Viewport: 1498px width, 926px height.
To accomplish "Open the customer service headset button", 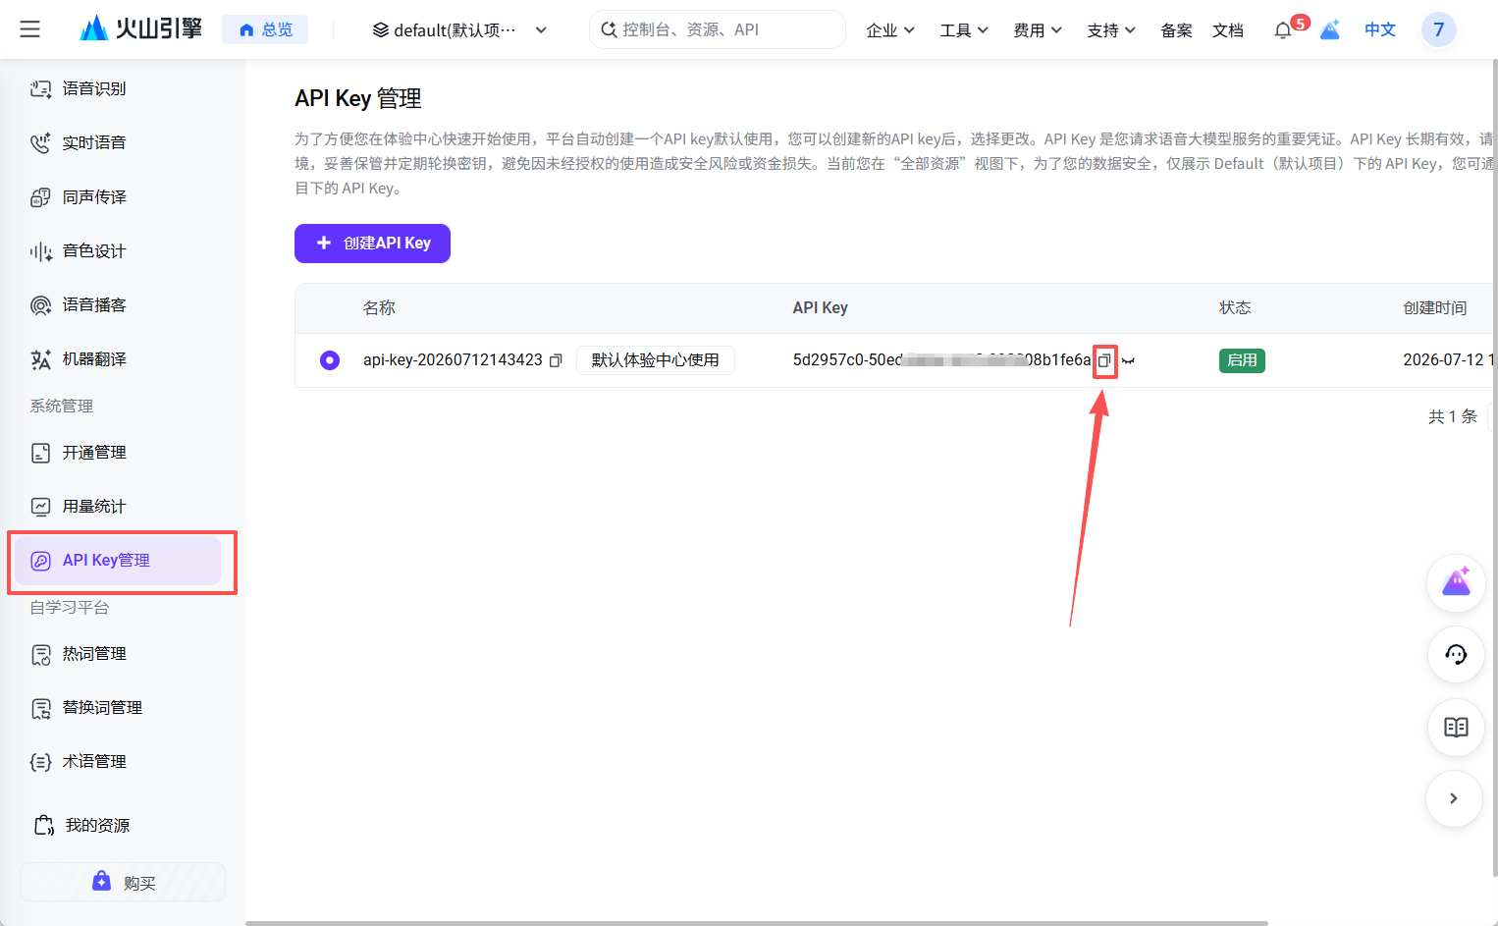I will [x=1456, y=655].
